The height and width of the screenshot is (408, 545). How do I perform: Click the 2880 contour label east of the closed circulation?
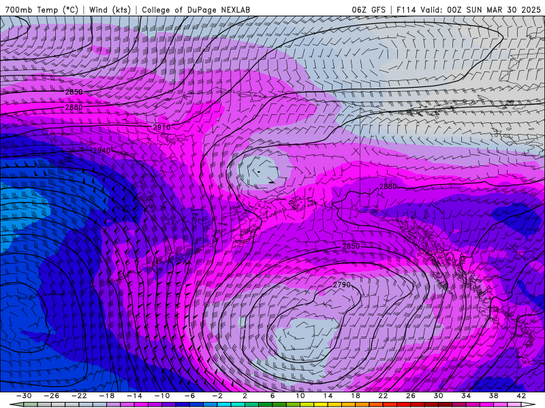click(388, 186)
